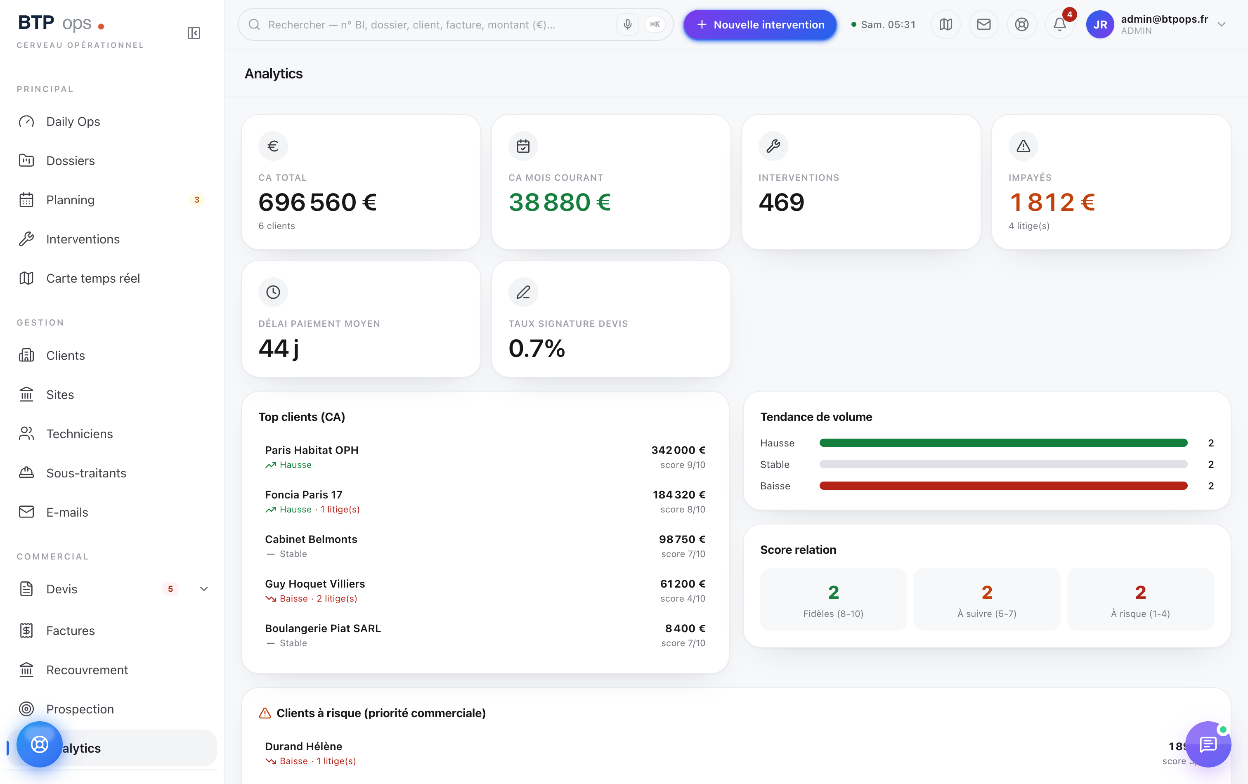
Task: Open the floating chat bubble button
Action: pos(1208,744)
